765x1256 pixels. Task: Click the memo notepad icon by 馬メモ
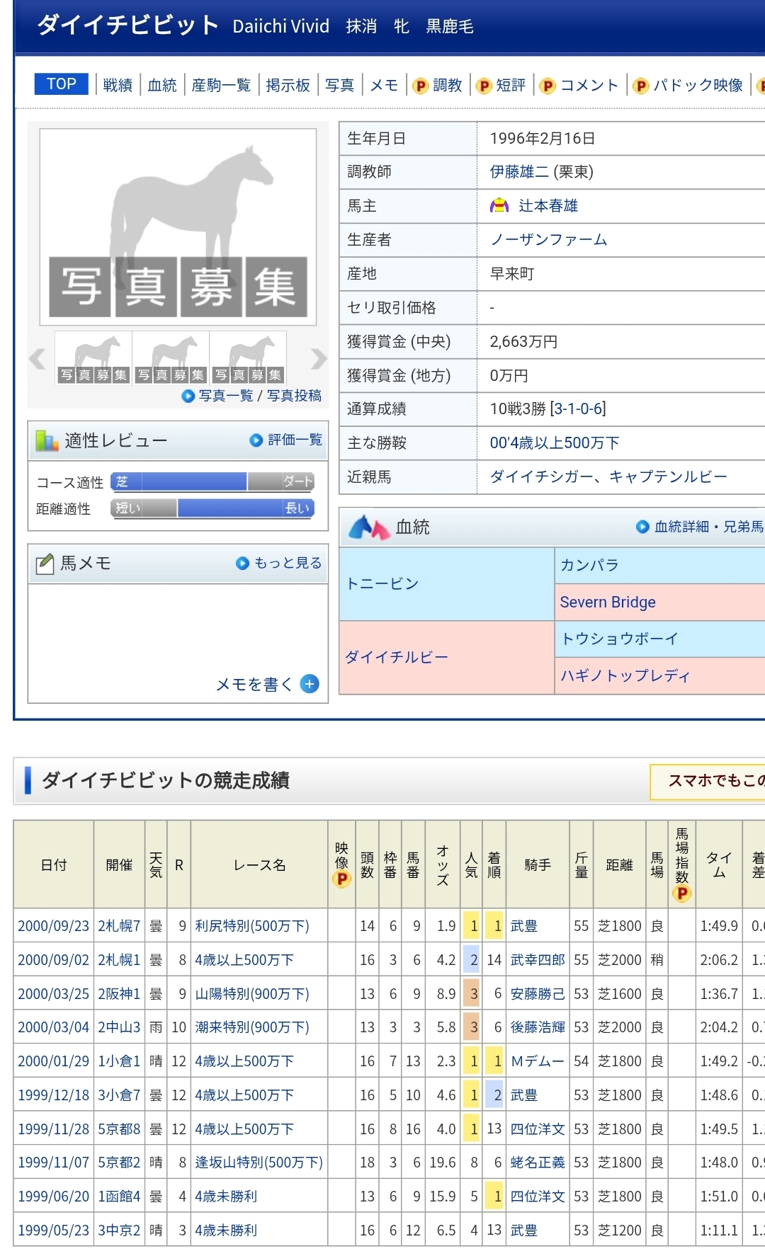coord(45,564)
